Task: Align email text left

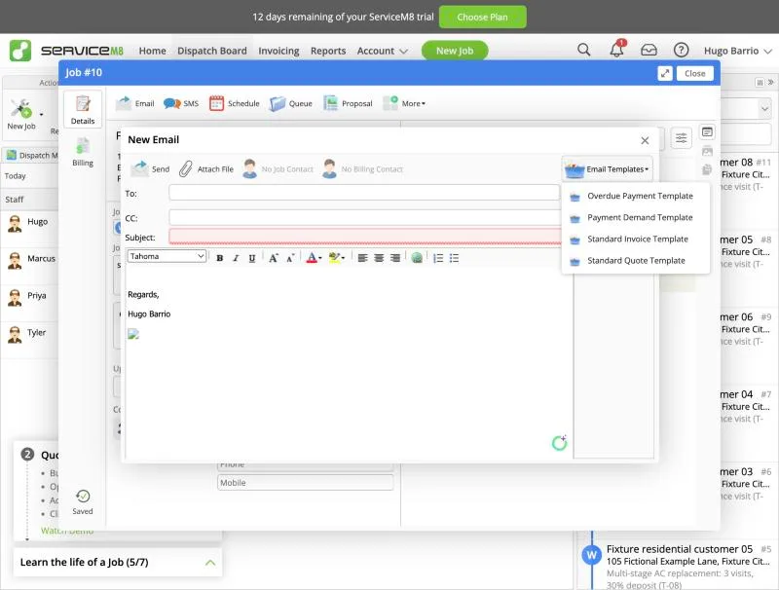Action: pos(362,258)
